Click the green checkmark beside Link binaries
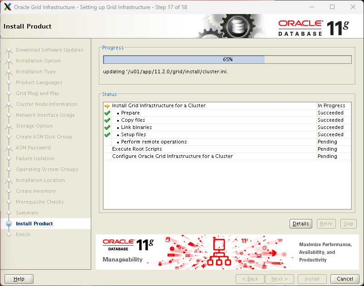Screen dimensions: 364x286 click(x=107, y=127)
